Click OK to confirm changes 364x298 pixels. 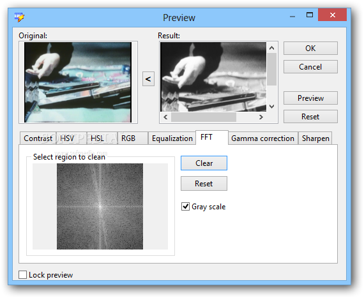[x=310, y=48]
